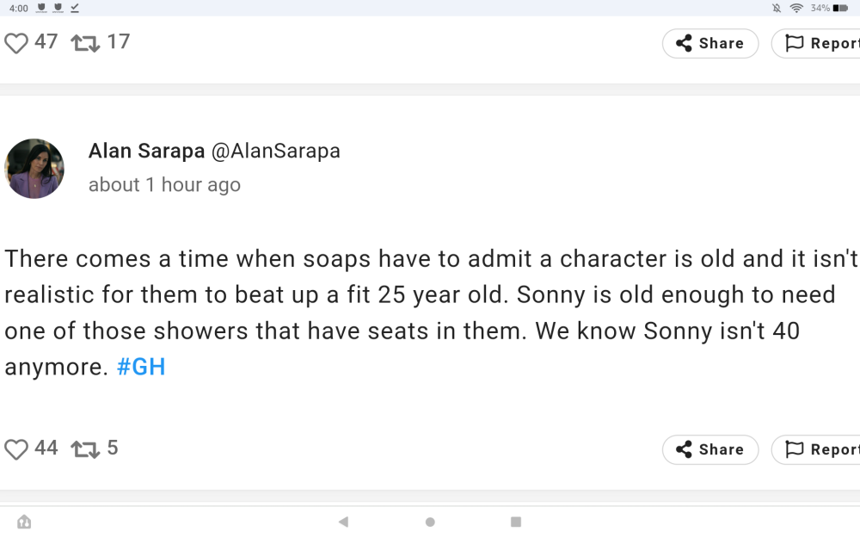Share the top post
Screen dimensions: 860x538
coord(709,43)
